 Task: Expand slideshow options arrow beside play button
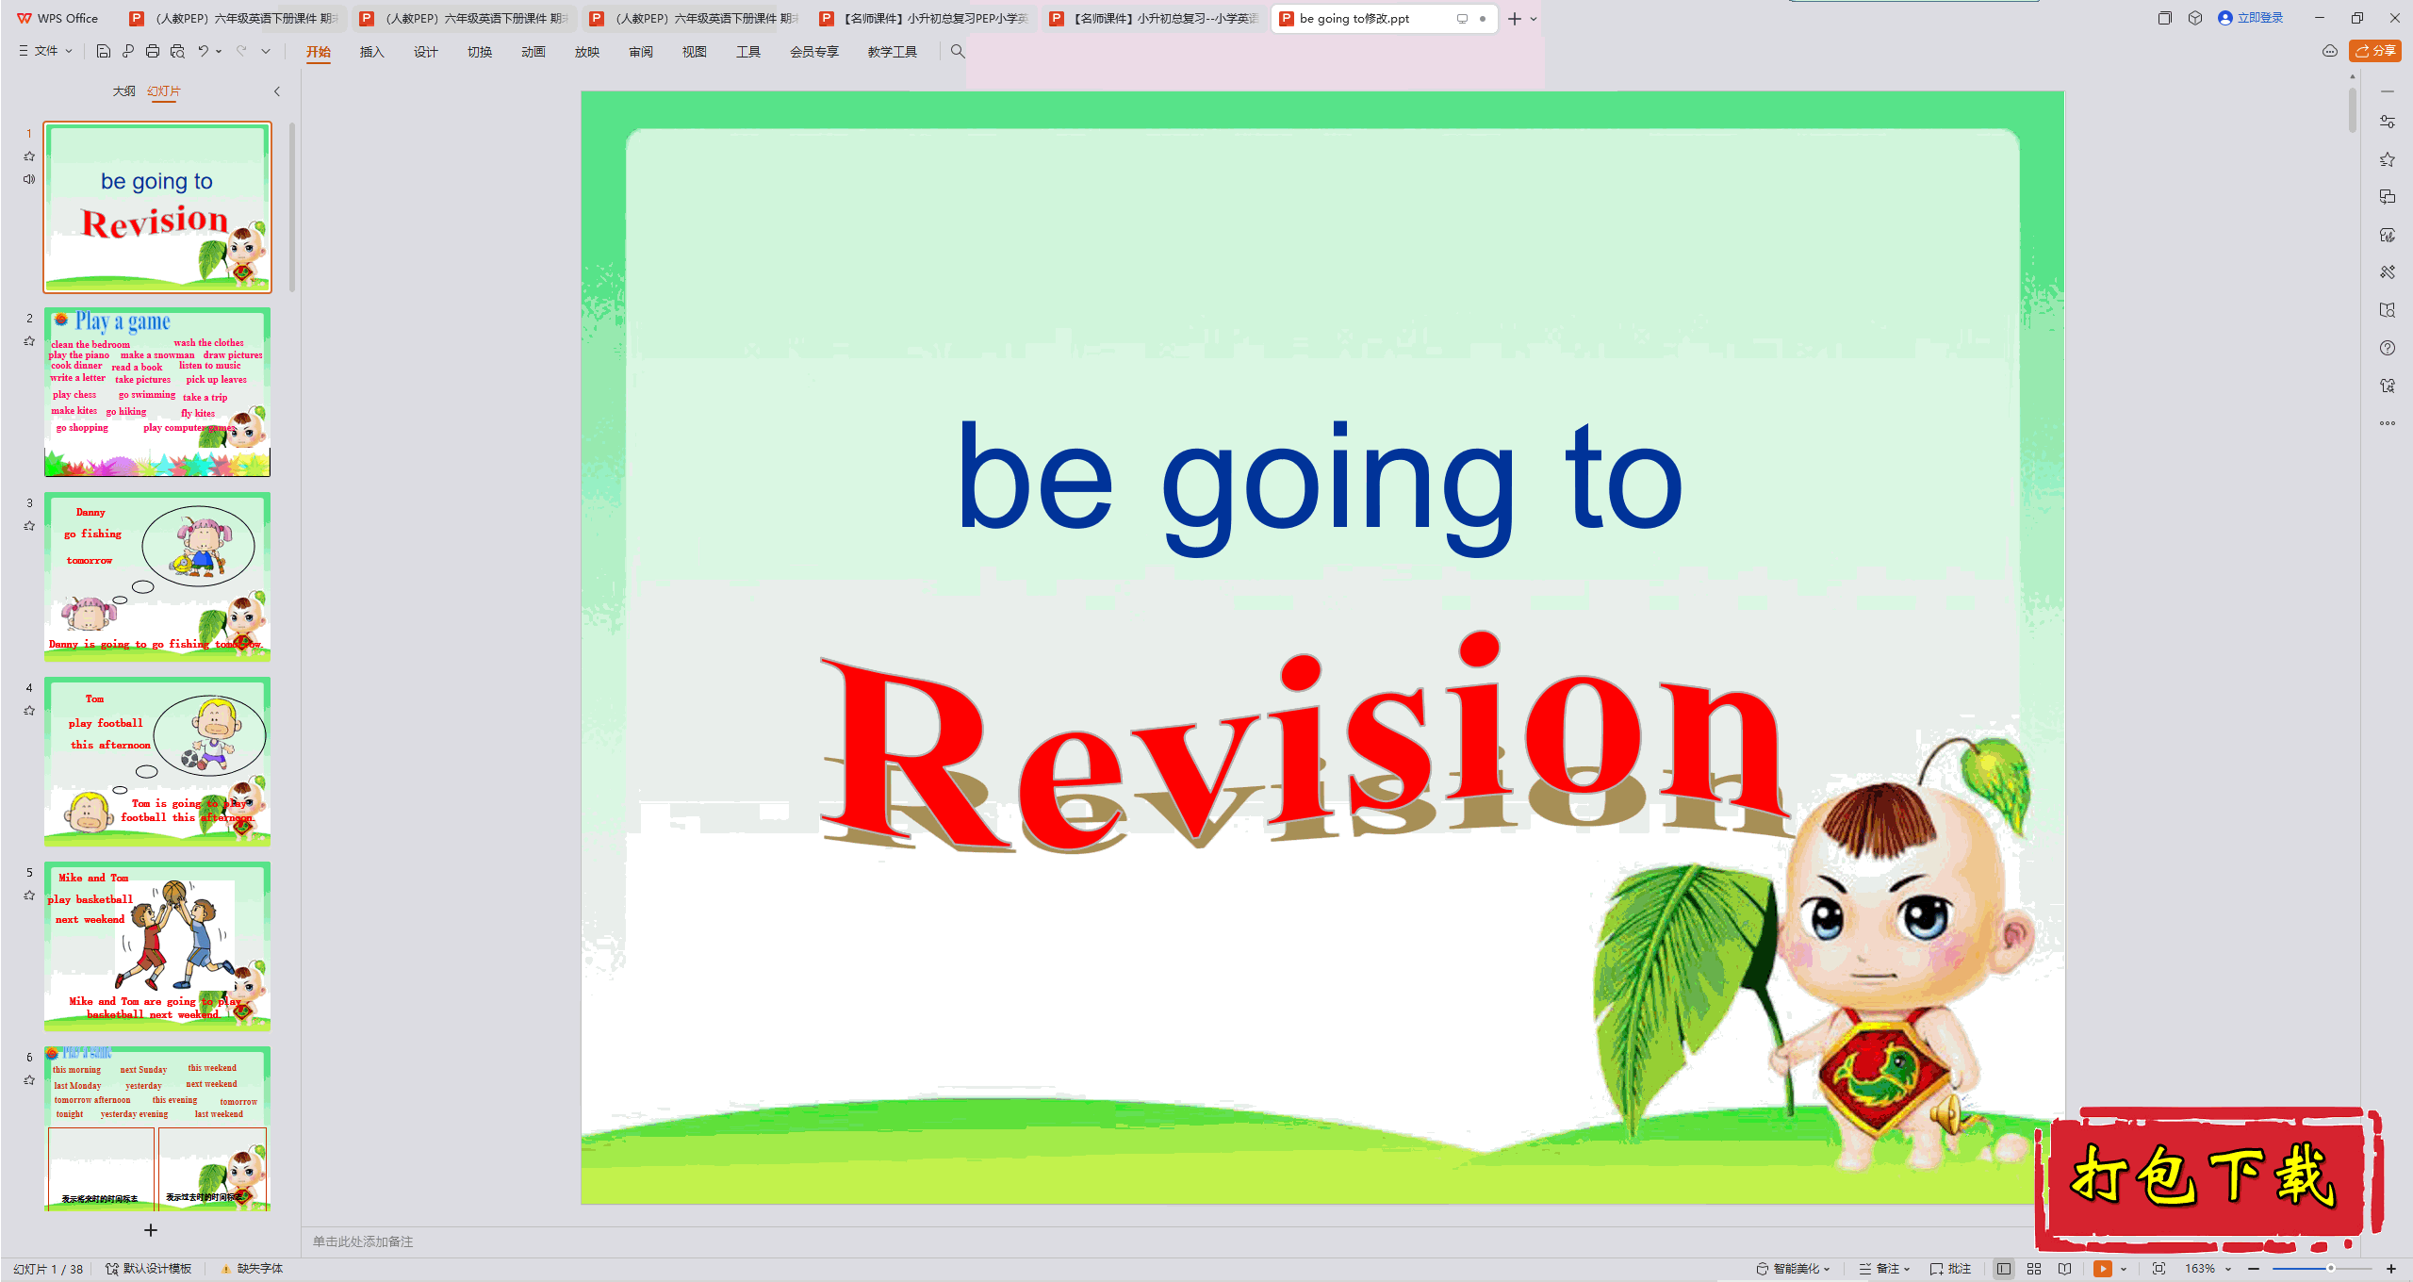click(x=2124, y=1269)
